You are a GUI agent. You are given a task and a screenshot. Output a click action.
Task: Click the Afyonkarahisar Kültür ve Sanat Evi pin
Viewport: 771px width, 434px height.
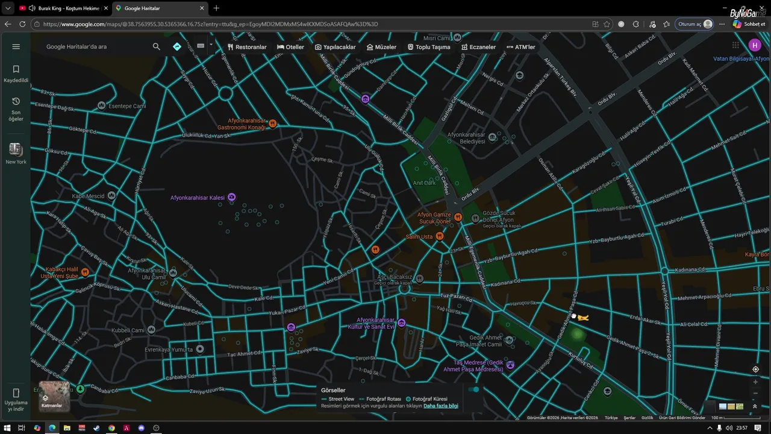[x=402, y=323]
